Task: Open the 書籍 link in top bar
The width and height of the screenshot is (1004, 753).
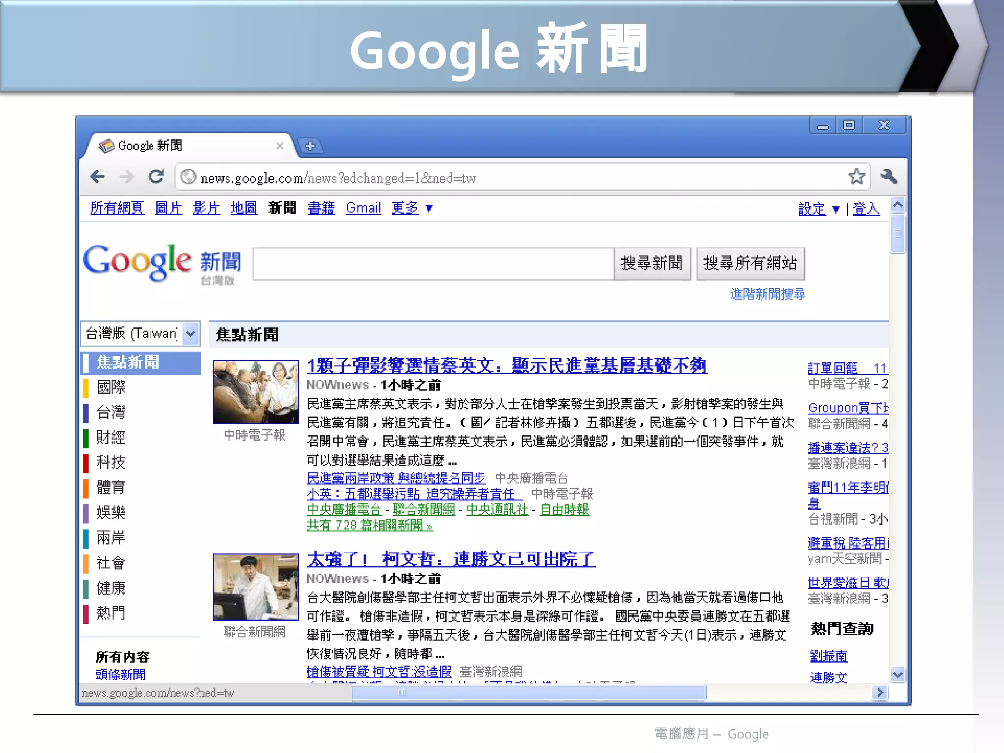Action: [321, 208]
